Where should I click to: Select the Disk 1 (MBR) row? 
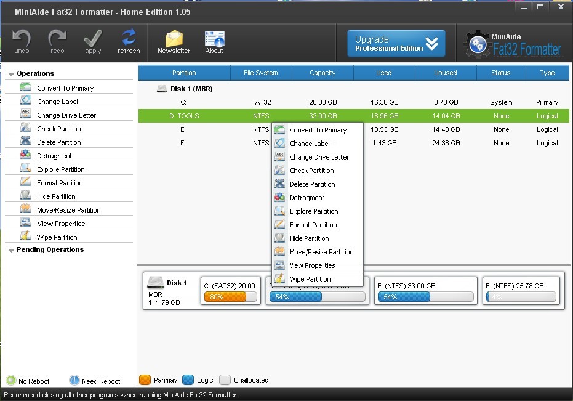click(354, 89)
